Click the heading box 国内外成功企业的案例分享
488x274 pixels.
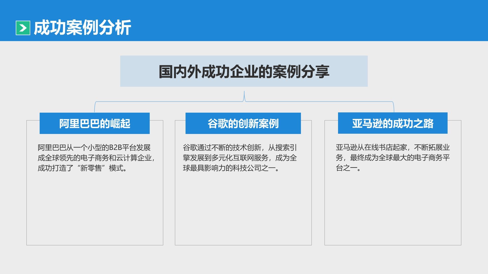point(244,71)
